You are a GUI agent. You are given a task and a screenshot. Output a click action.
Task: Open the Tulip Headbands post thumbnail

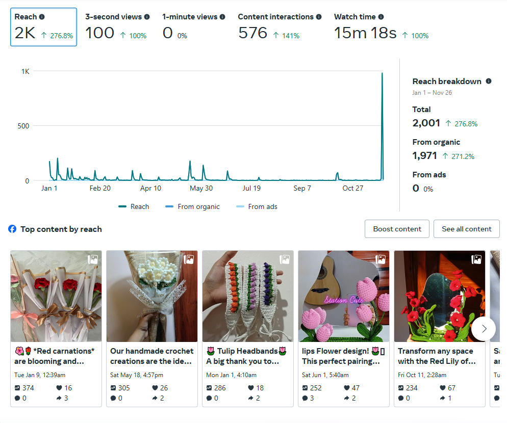pyautogui.click(x=247, y=296)
